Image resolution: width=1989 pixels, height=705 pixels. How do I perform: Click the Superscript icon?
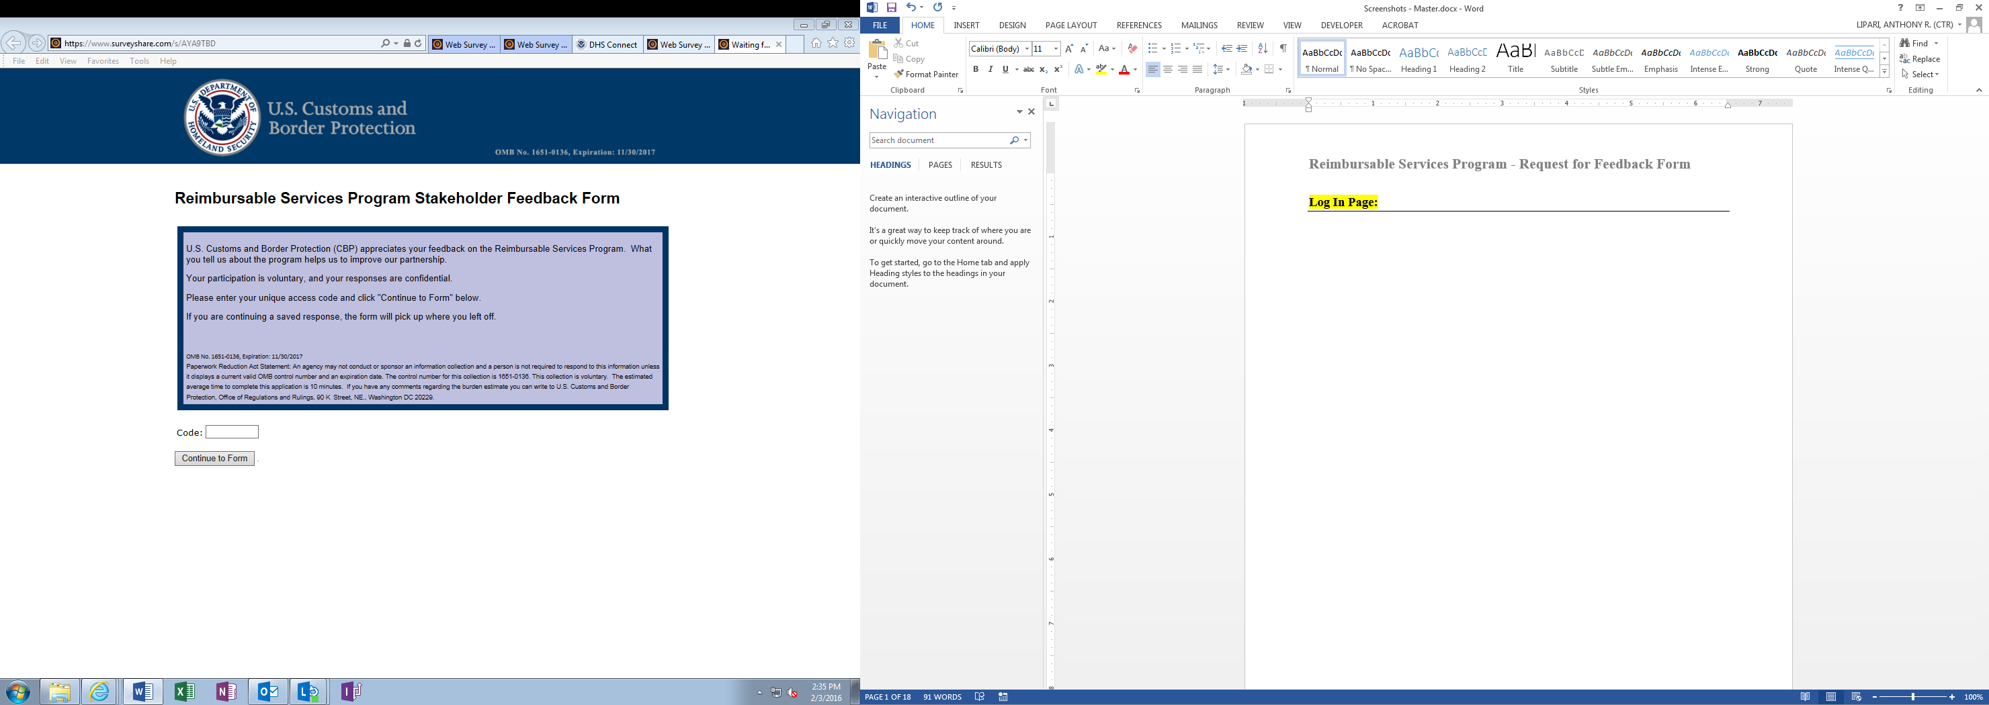click(x=1058, y=69)
